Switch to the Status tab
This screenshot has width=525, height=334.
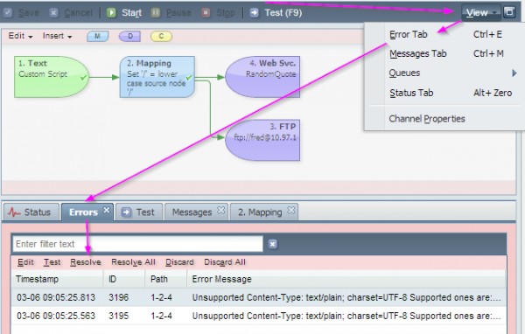(31, 212)
